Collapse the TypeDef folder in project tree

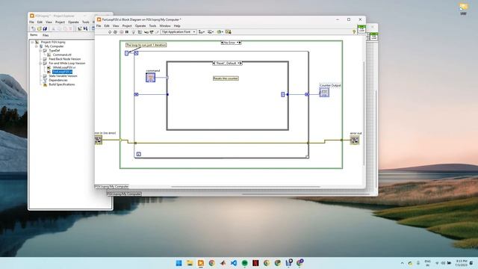(40, 51)
